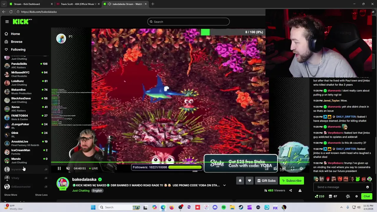Expand the stream title dropdown chevron

(x=224, y=185)
